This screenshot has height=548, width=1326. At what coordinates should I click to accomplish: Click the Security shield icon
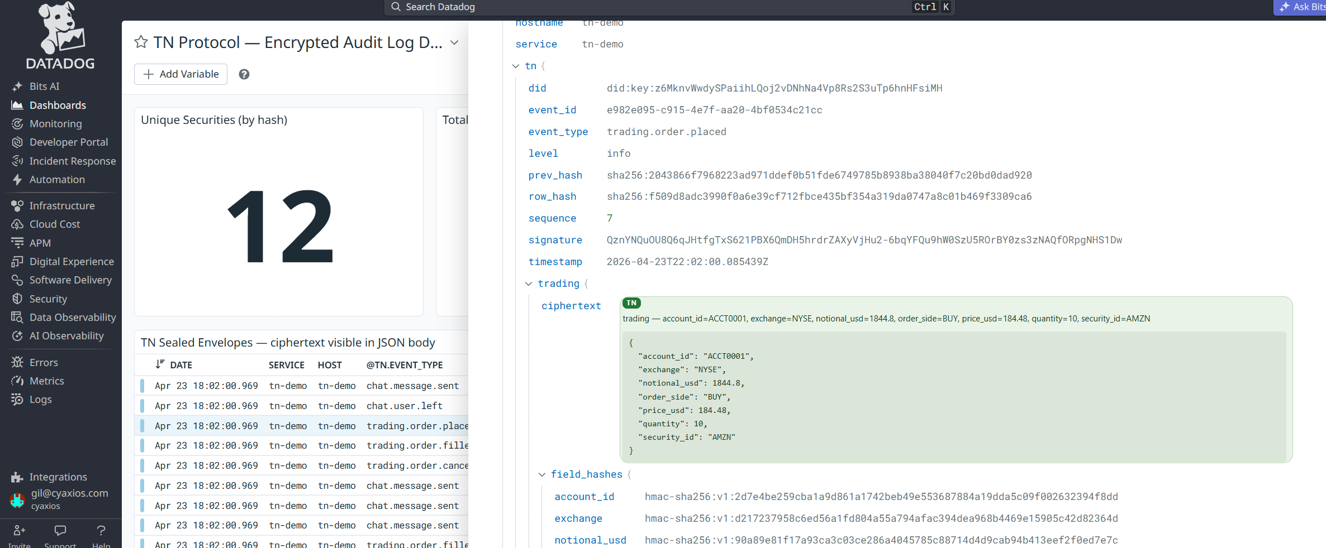17,299
